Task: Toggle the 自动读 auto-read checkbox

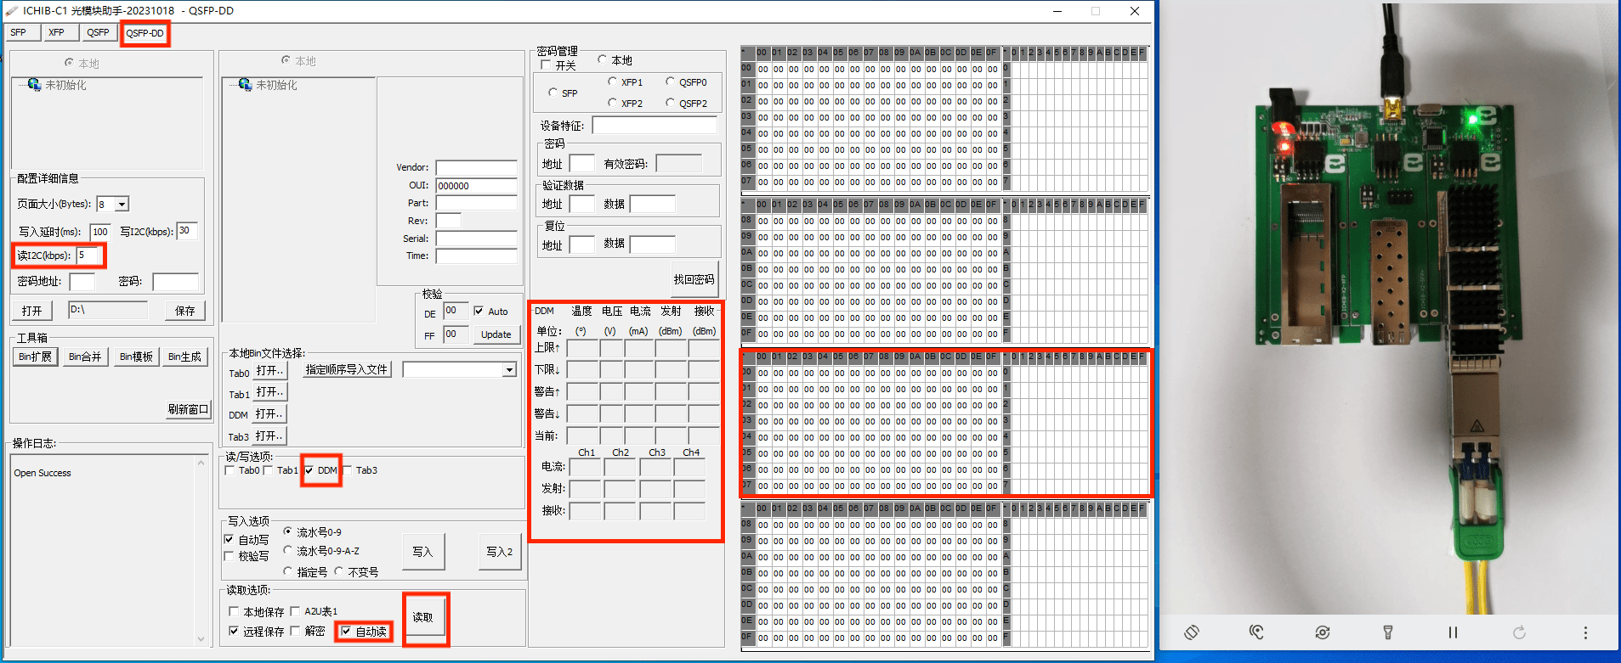Action: point(346,631)
